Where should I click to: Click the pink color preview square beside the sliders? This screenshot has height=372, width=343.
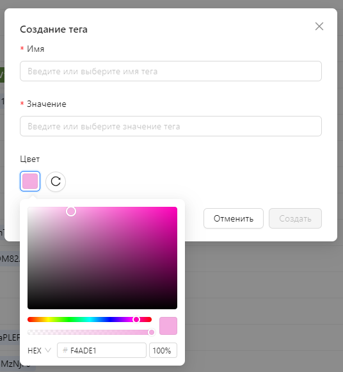[x=168, y=326]
